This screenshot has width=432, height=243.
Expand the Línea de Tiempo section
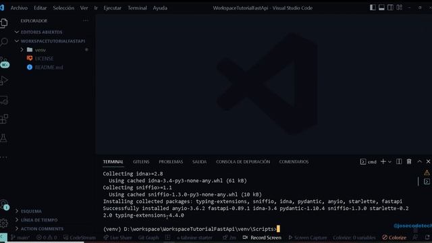(x=36, y=220)
